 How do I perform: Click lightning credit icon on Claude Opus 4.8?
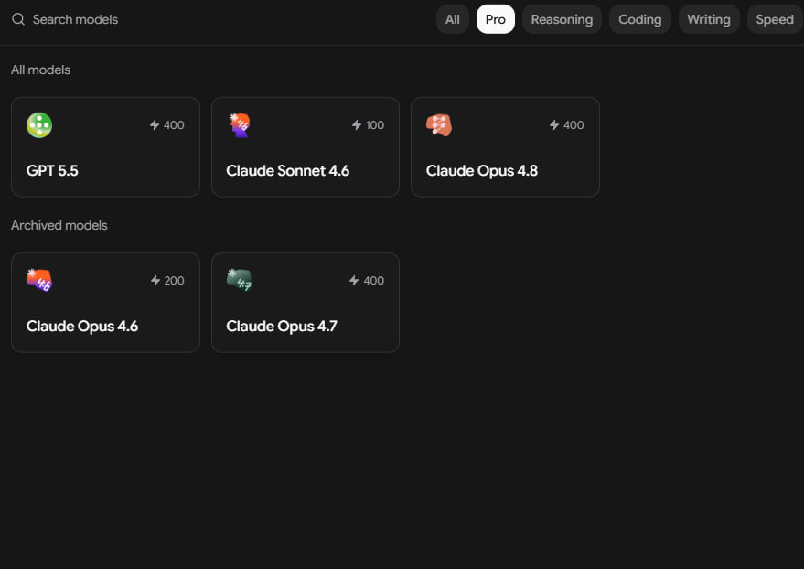[x=553, y=125]
